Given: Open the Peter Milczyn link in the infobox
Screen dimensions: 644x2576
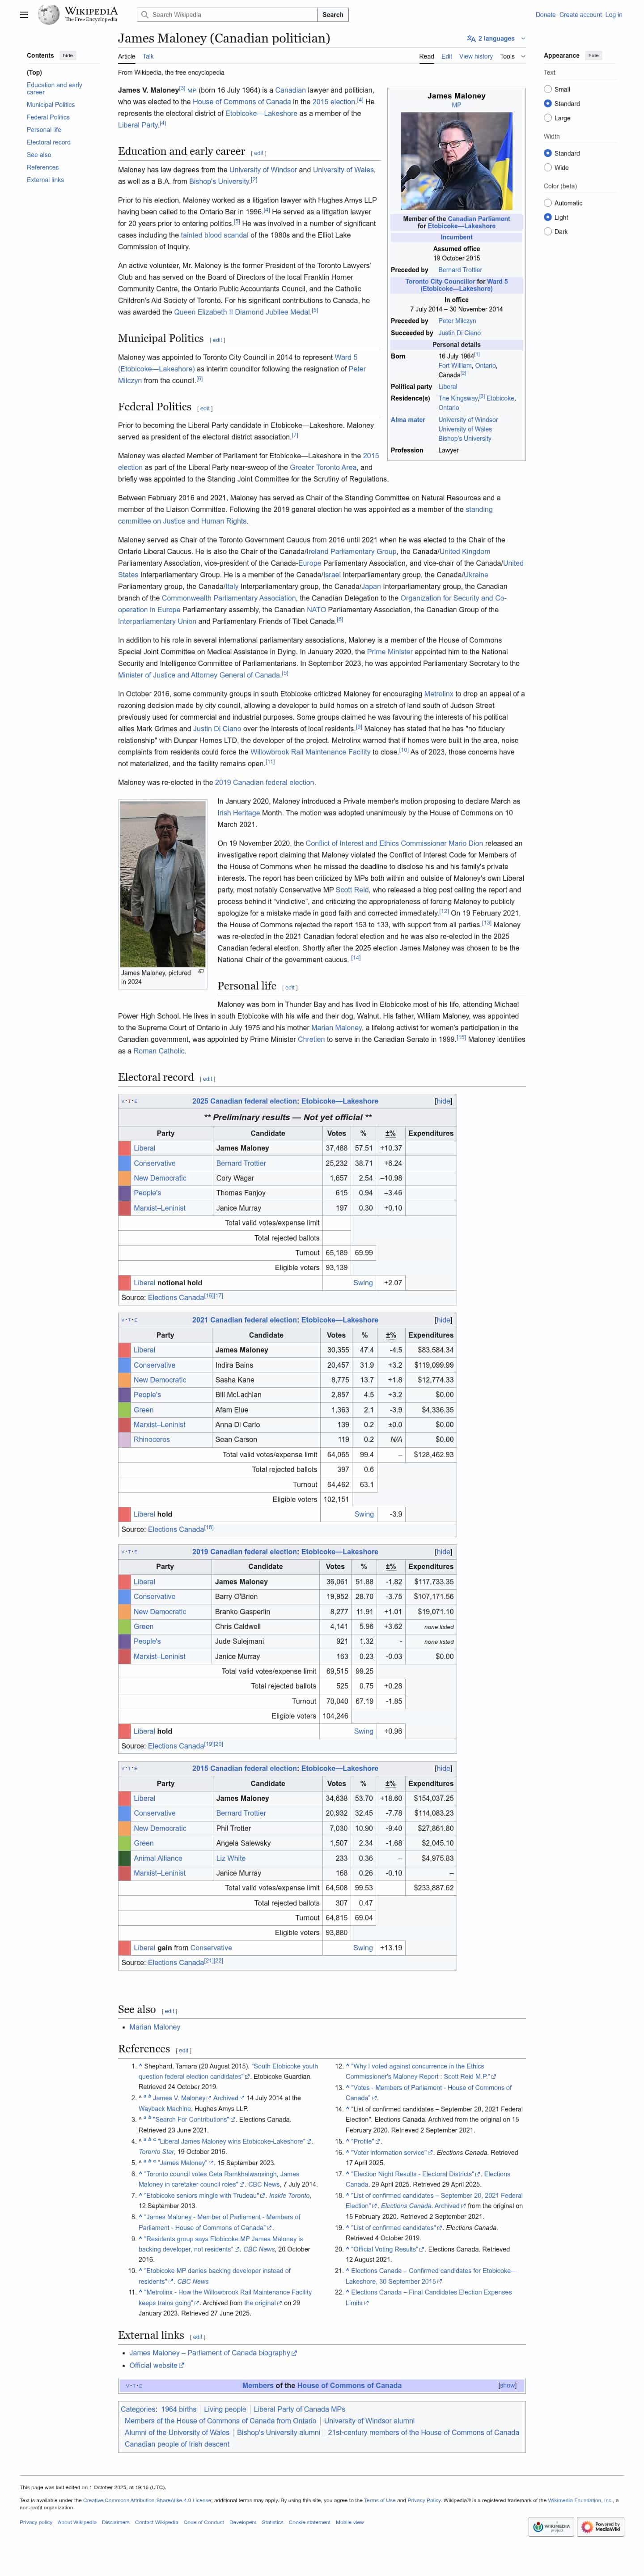Looking at the screenshot, I should [457, 321].
